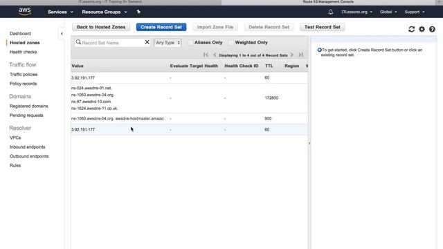Go to last page of record sets
Screen dimensions: 443x249
click(x=301, y=55)
